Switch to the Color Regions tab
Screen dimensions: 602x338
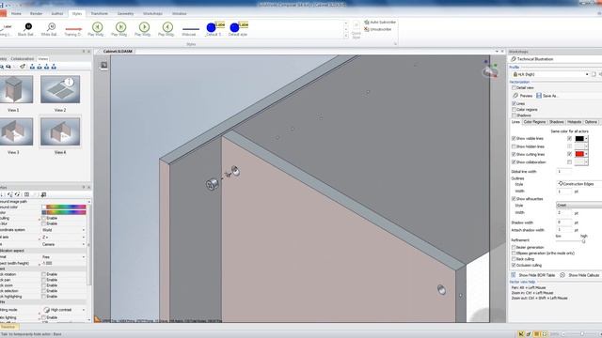(534, 122)
